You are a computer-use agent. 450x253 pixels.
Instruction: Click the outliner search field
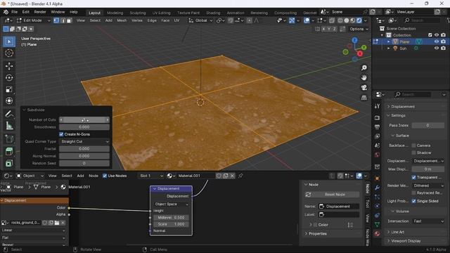tap(422, 20)
